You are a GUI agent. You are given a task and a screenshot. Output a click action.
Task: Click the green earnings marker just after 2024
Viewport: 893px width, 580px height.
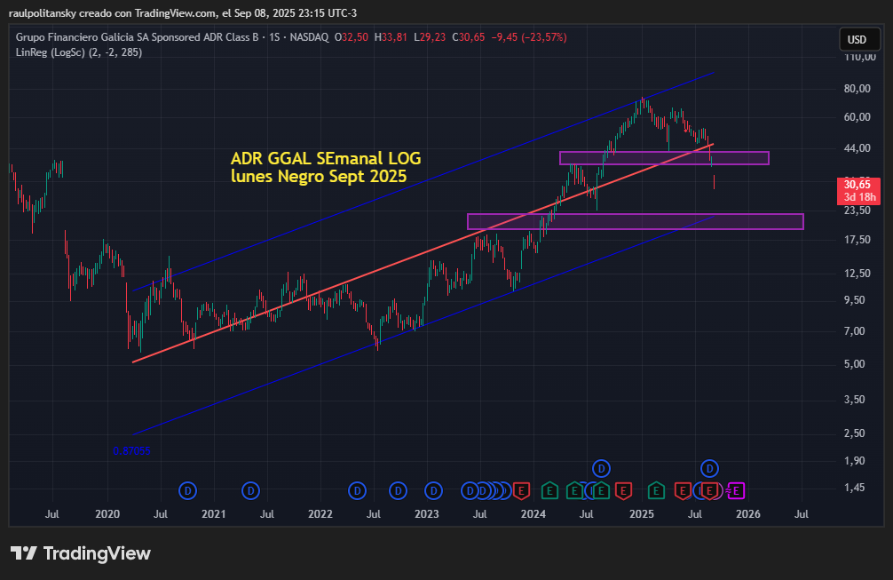pos(549,490)
